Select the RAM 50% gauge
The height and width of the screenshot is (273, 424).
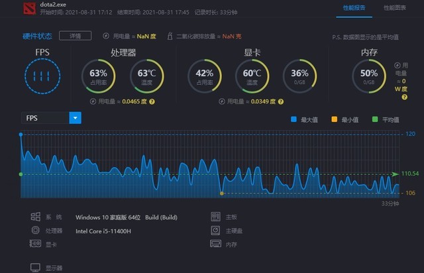(369, 76)
